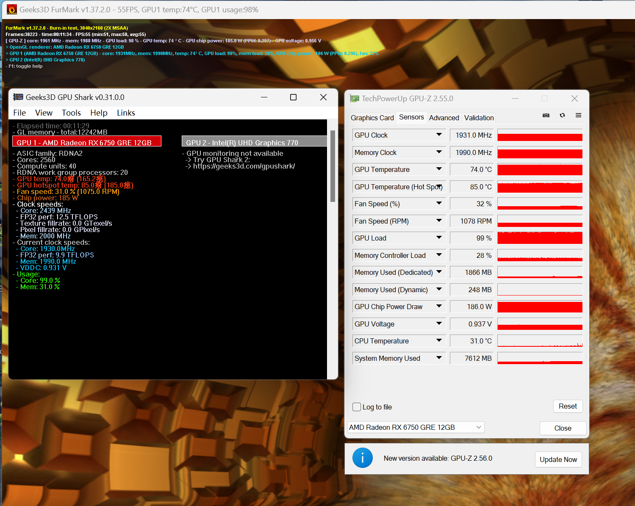Click the GPU Clock red history graph
This screenshot has height=506, width=635.
pos(540,135)
